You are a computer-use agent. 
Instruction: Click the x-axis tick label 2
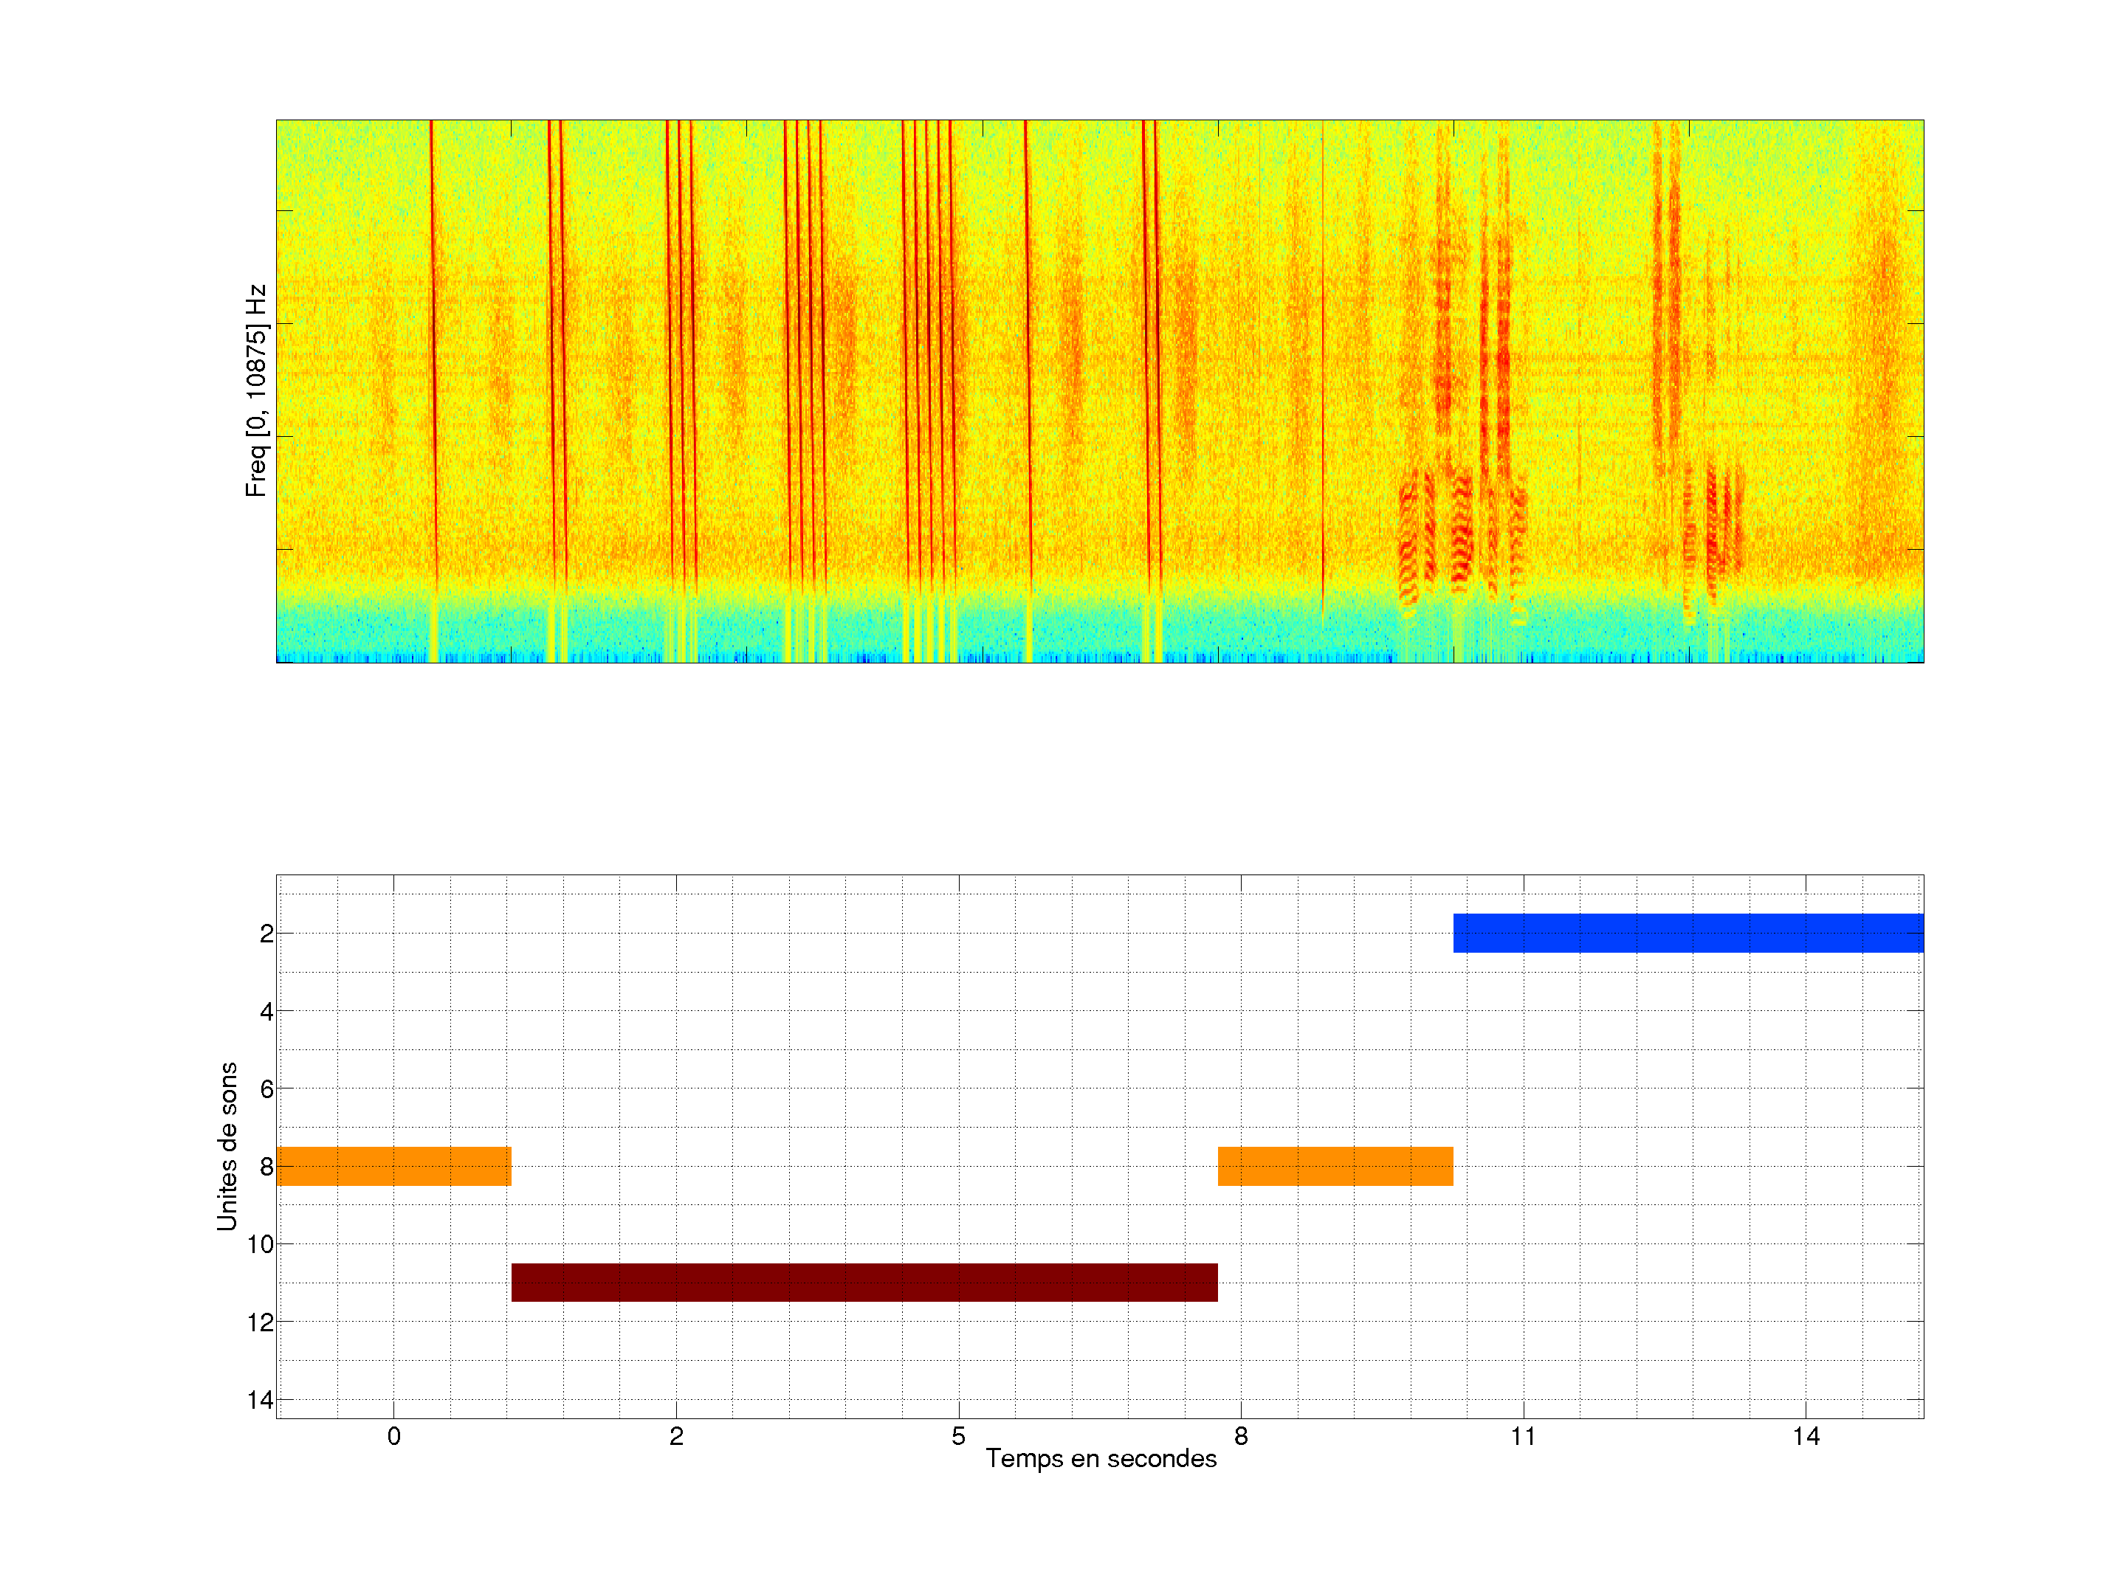pyautogui.click(x=677, y=1436)
